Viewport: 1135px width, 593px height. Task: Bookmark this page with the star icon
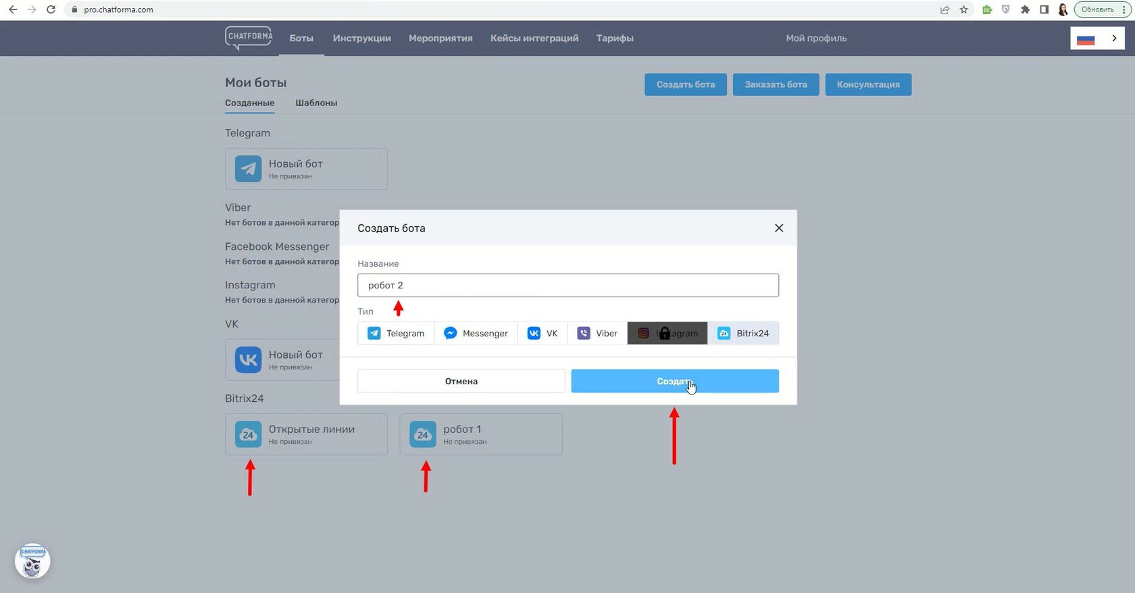(964, 9)
